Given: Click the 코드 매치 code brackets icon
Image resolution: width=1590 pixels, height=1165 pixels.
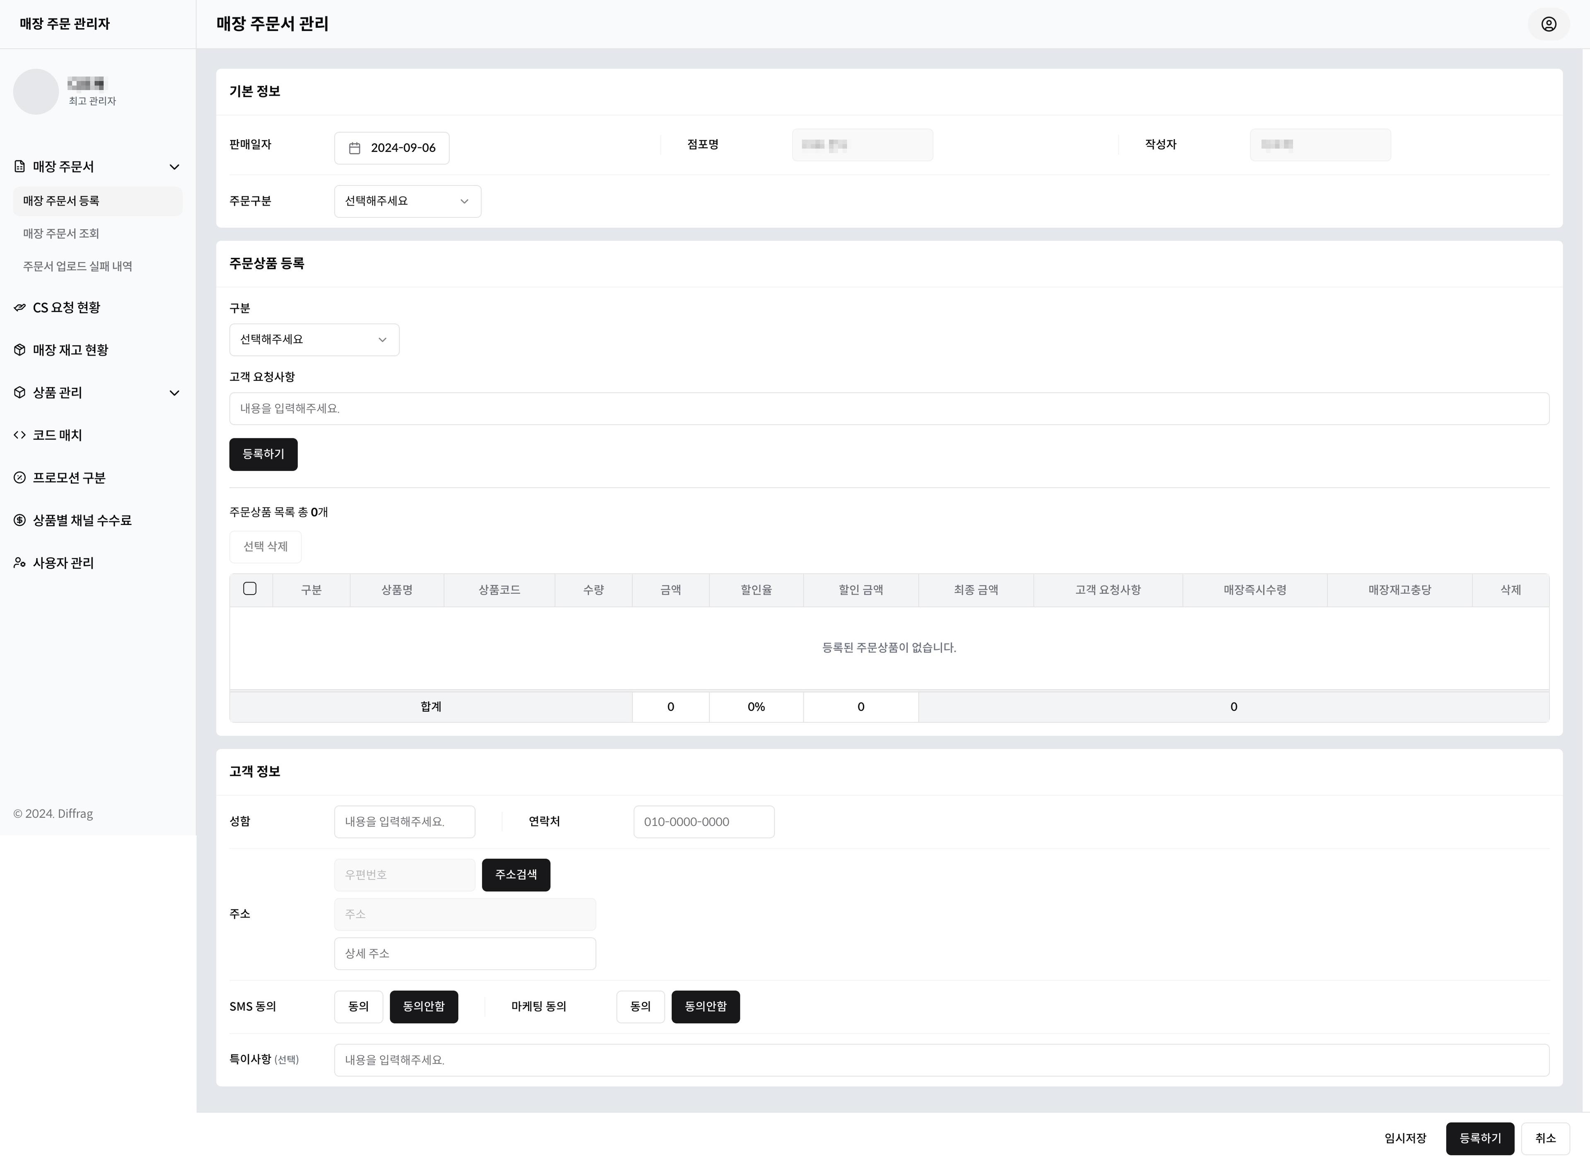Looking at the screenshot, I should (x=20, y=435).
